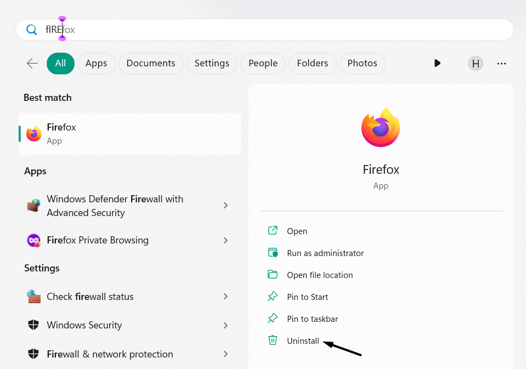Uninstall Firefox from the actions list
The height and width of the screenshot is (369, 526).
click(303, 341)
